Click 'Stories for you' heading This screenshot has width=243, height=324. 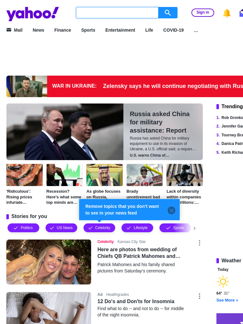click(29, 216)
